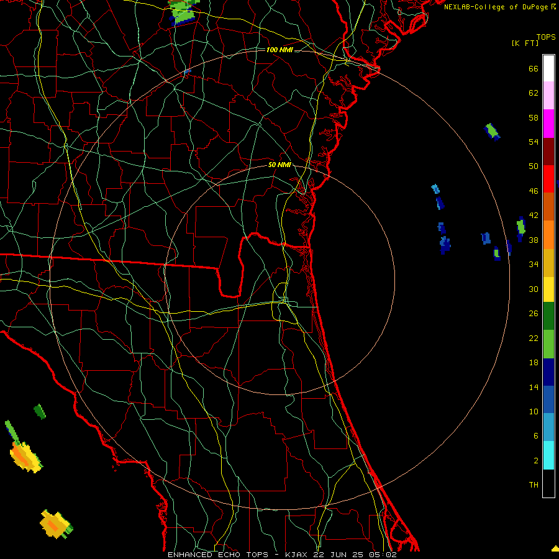The height and width of the screenshot is (559, 559).
Task: Pick the light green legend swatch
Action: point(548,344)
